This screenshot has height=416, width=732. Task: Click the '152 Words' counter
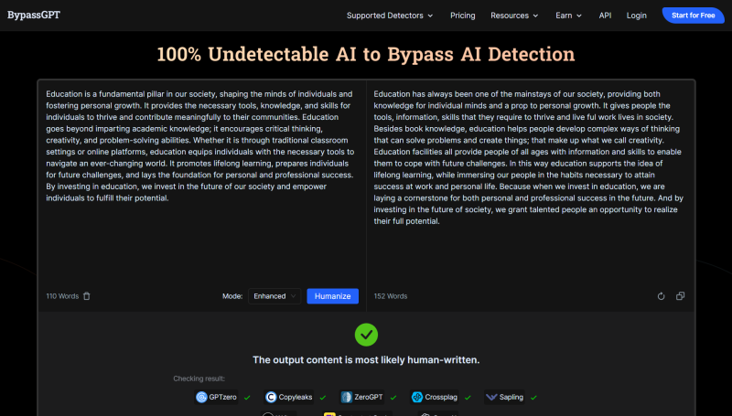391,296
